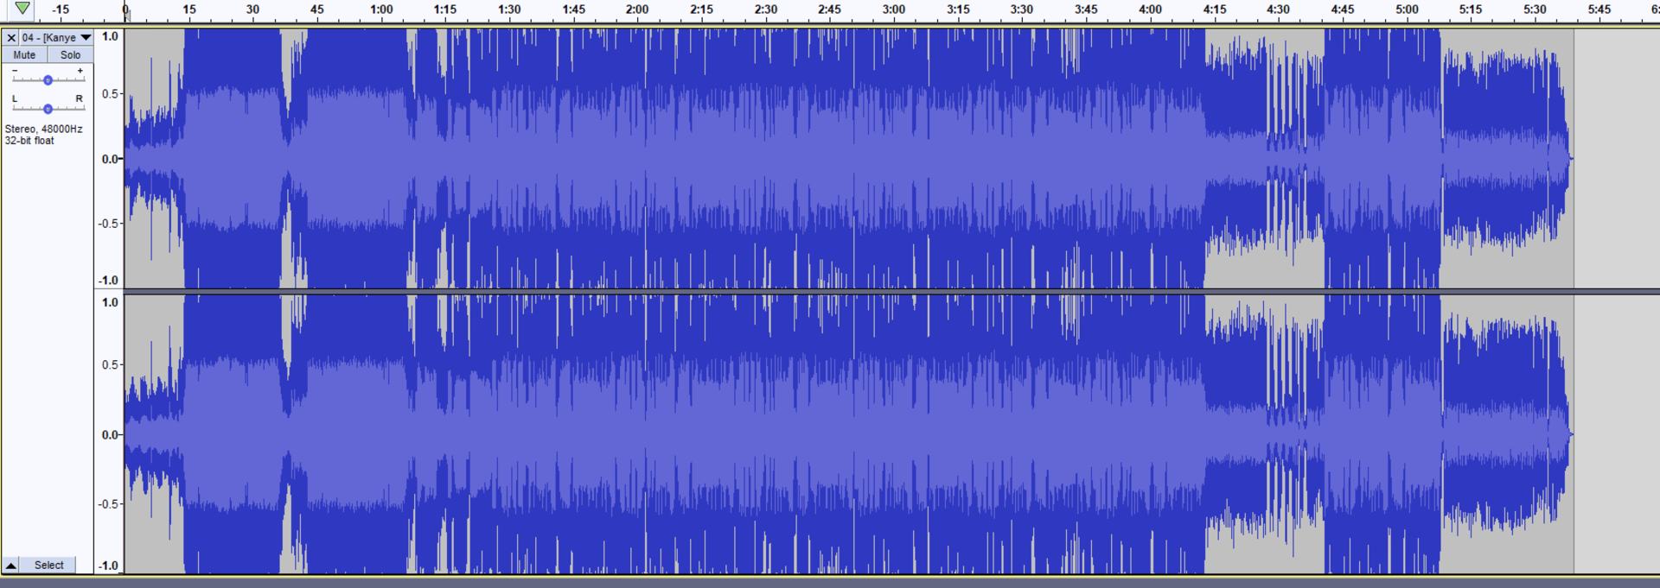
Task: Click the 1:30 mark on the timeline ruler
Action: tap(509, 9)
